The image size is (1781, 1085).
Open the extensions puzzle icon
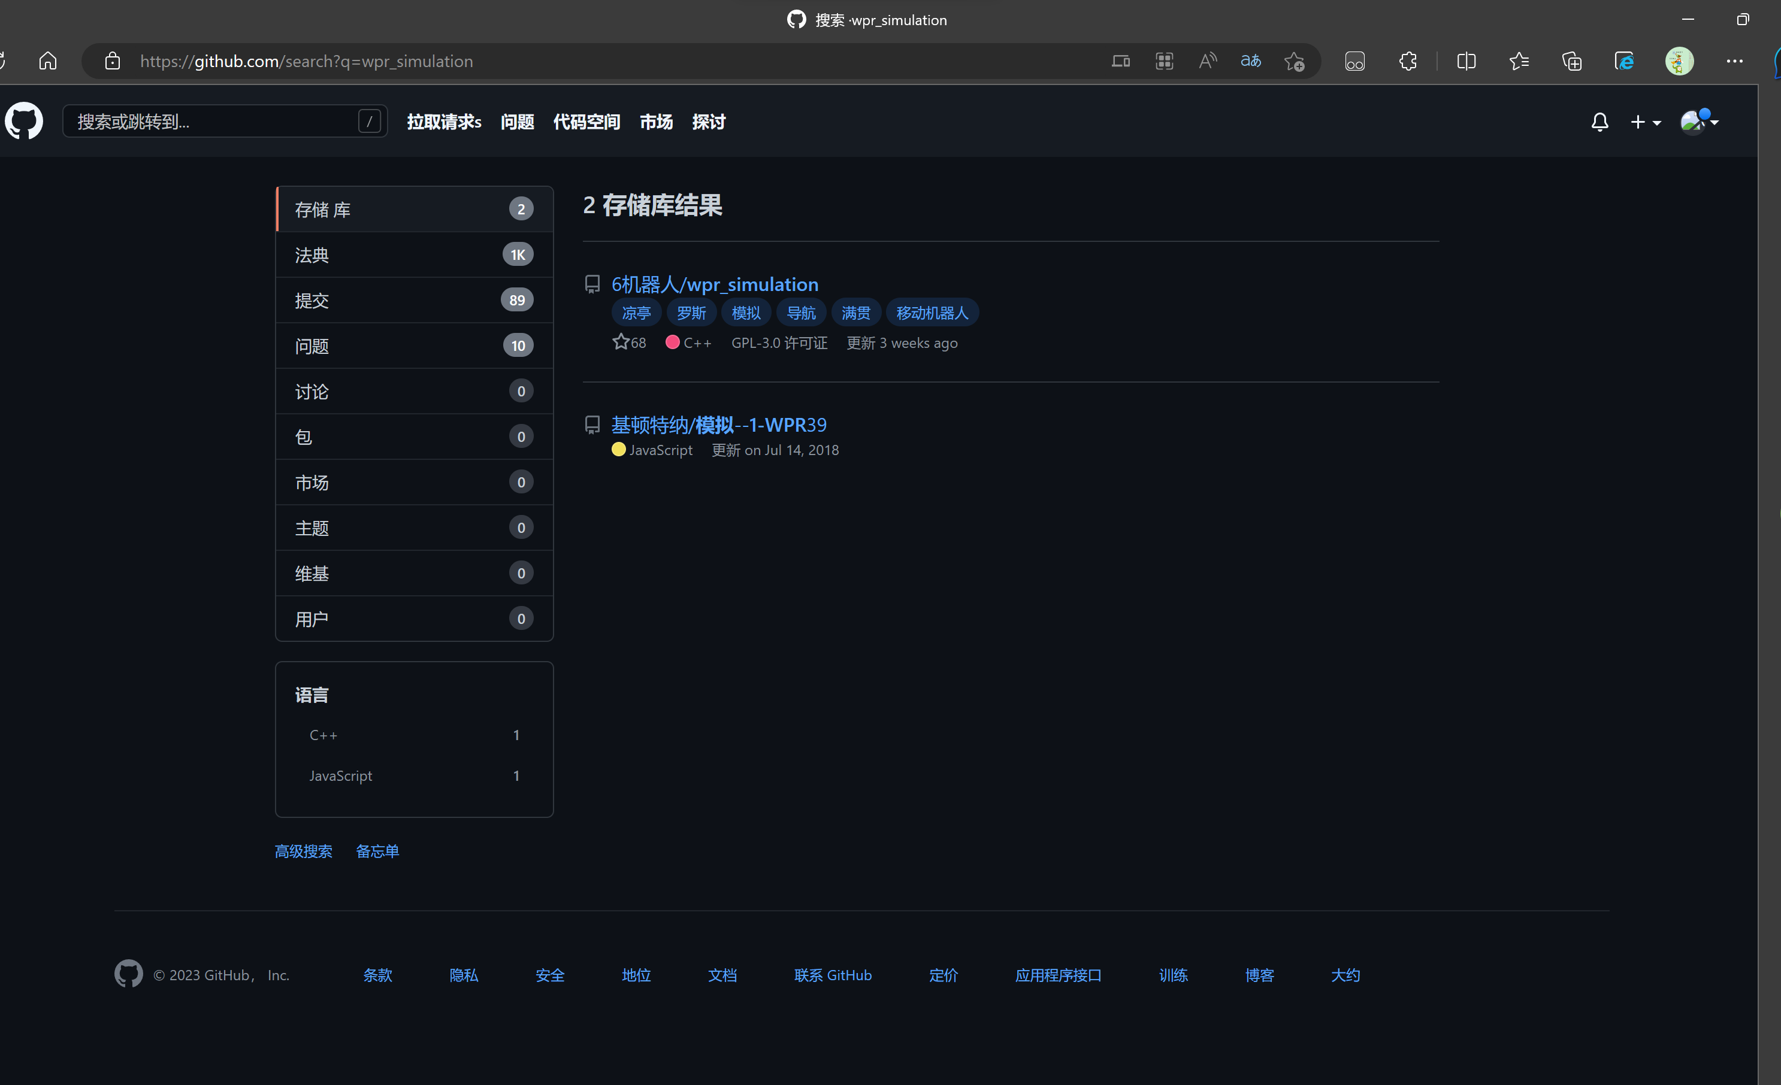1407,60
